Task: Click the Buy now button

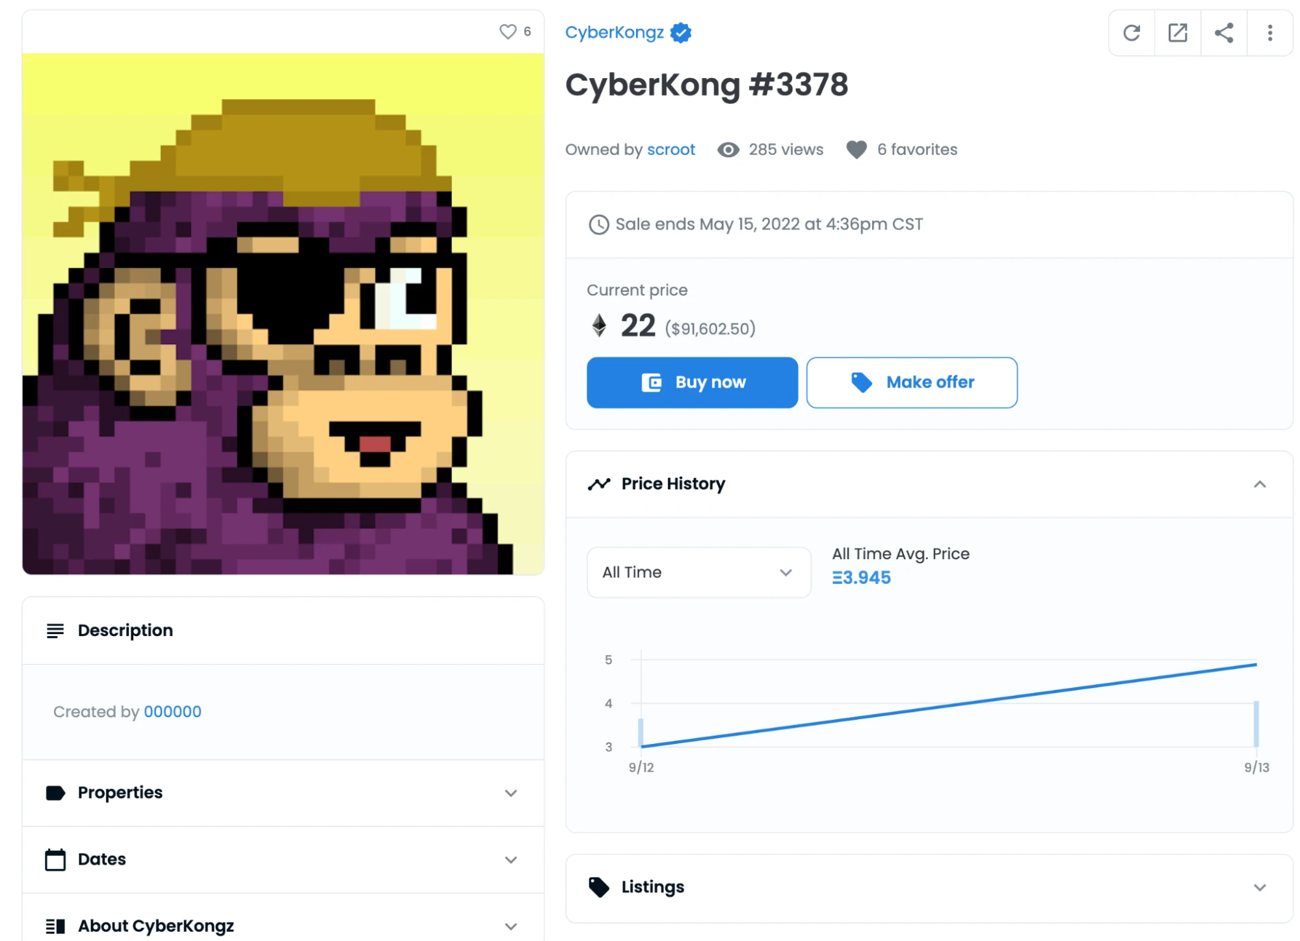Action: click(691, 382)
